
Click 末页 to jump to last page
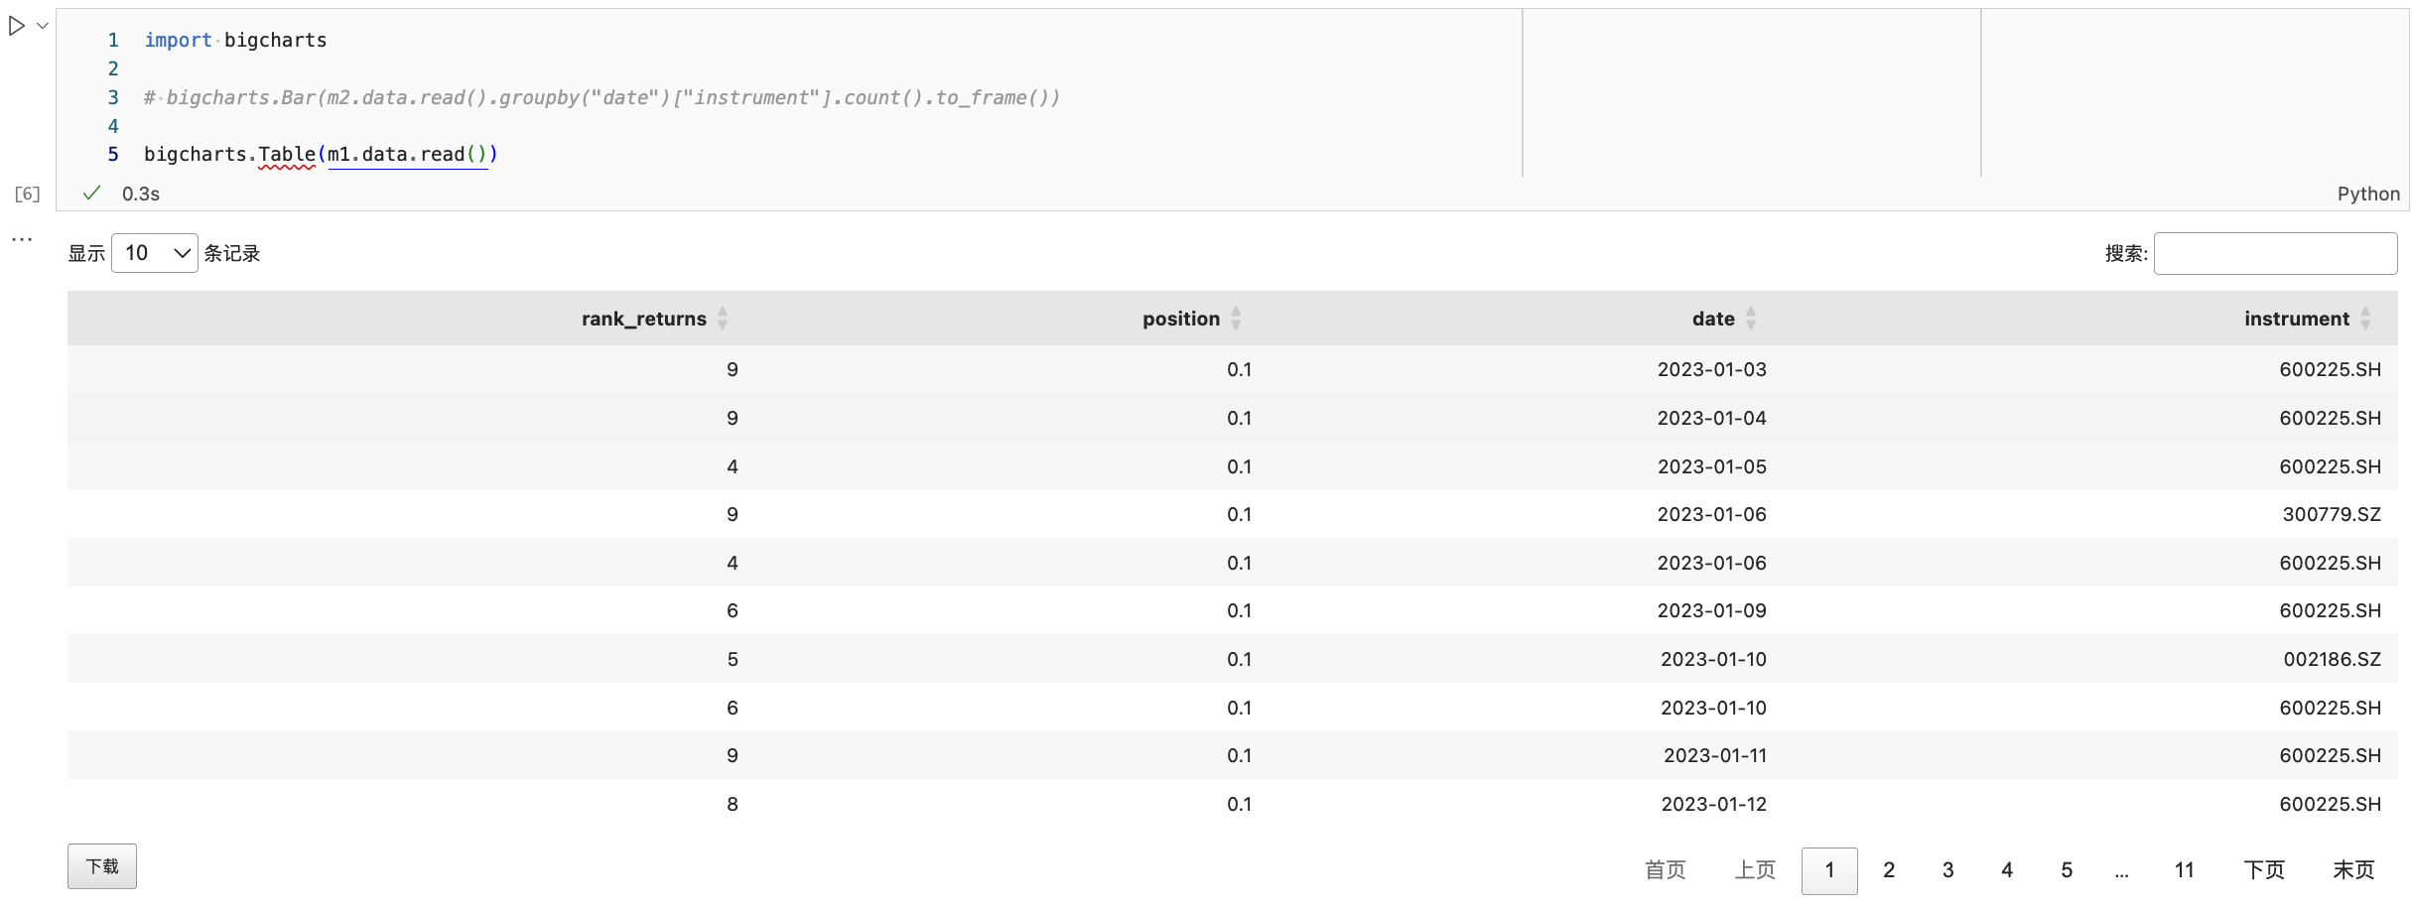(2353, 870)
